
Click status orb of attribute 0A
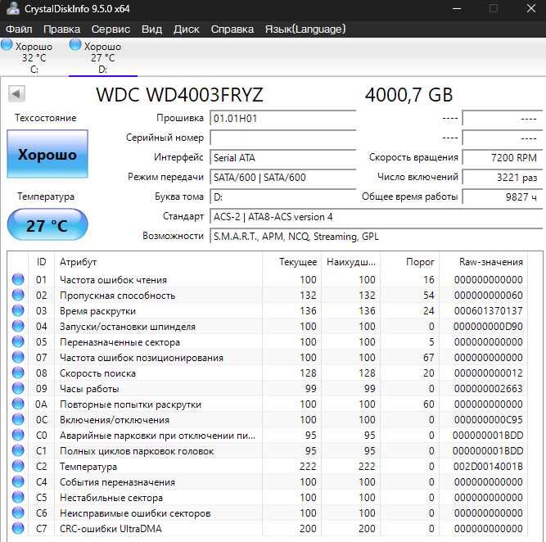click(18, 404)
